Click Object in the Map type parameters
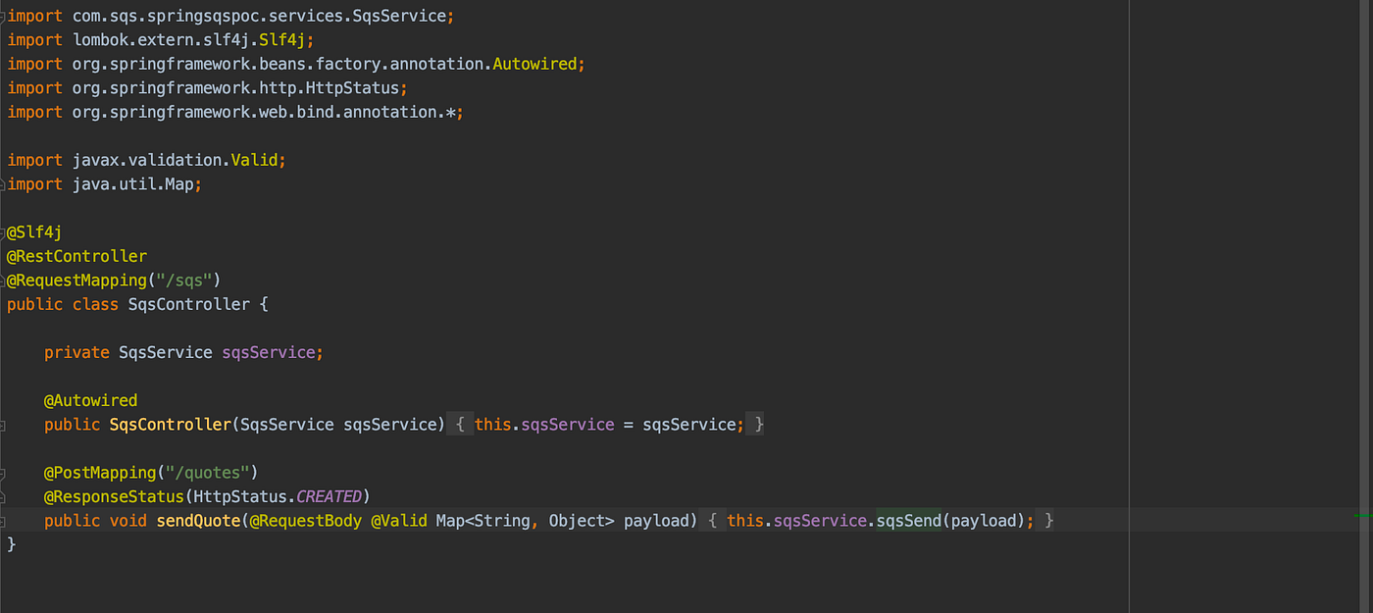 click(x=576, y=521)
